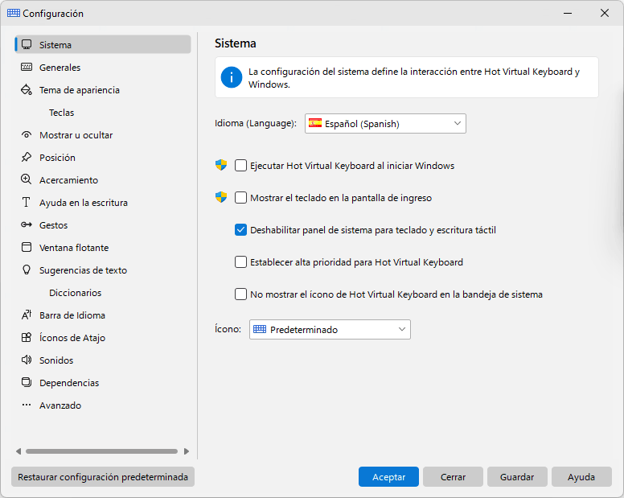Expand the Ícono Predeterminado dropdown
624x498 pixels.
pyautogui.click(x=330, y=329)
